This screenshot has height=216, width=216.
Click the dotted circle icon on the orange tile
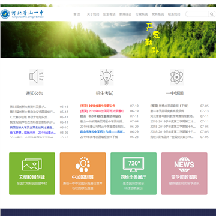point(83,164)
